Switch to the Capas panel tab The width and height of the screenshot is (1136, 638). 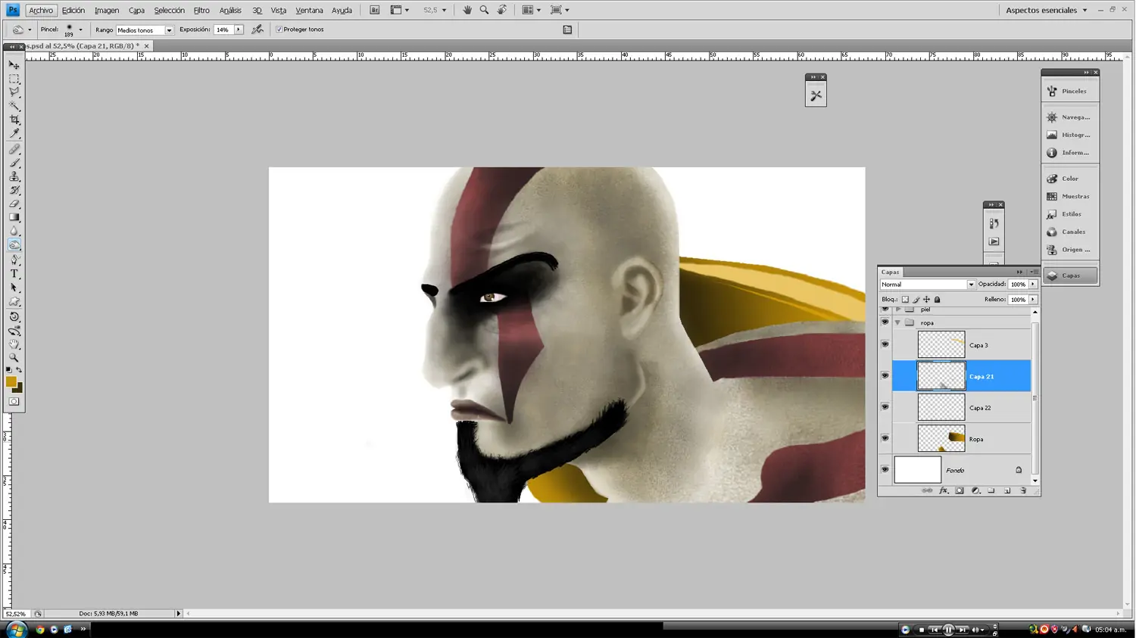[891, 272]
